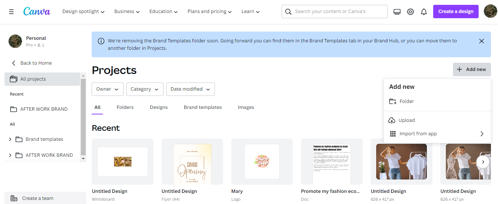The image size is (498, 204).
Task: Open the Date modified filter dropdown
Action: [x=190, y=89]
